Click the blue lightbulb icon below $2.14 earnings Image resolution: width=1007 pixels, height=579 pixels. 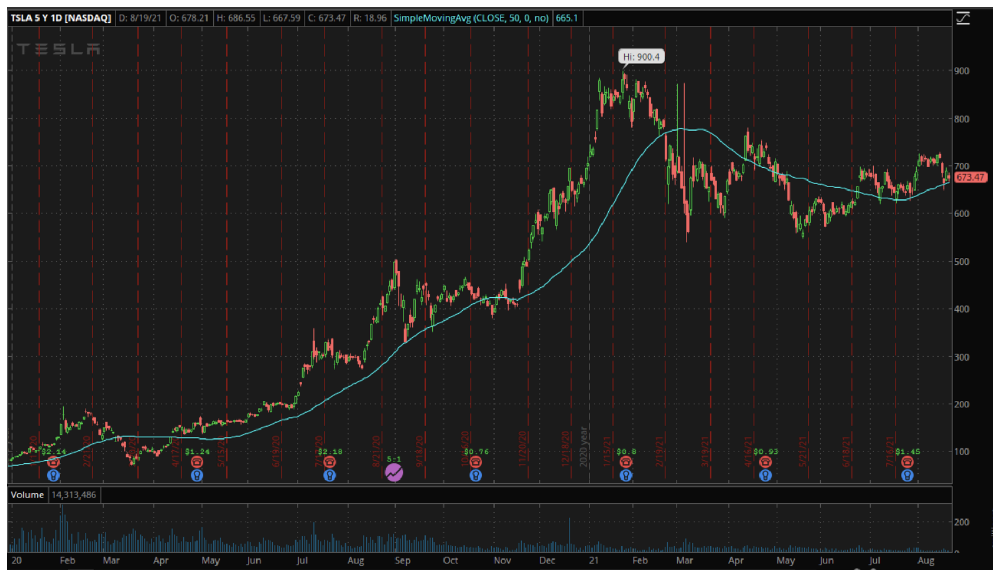53,475
